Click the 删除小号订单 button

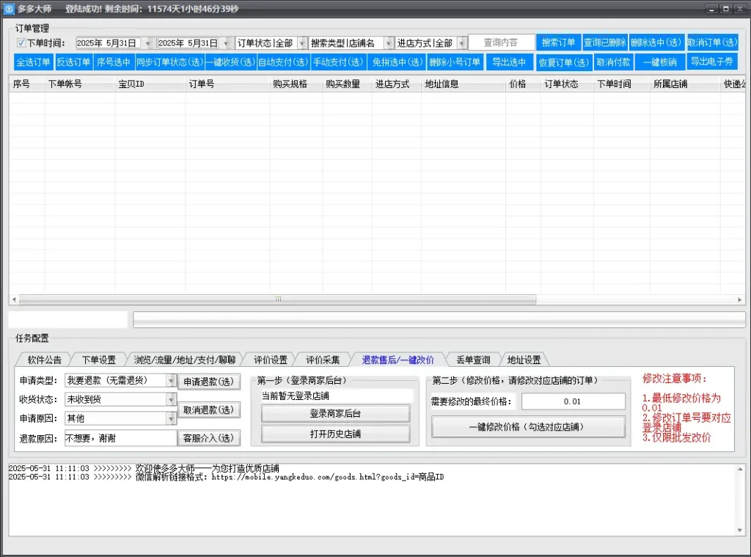click(x=455, y=62)
